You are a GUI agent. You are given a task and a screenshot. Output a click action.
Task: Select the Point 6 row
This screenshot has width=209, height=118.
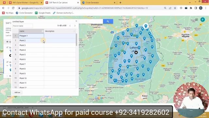coord(44,59)
